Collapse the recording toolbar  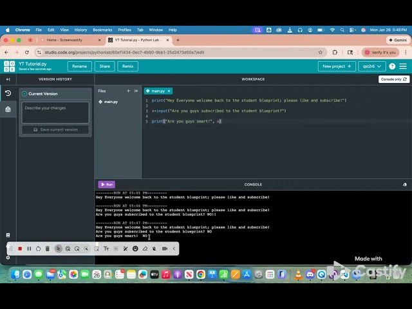(x=174, y=248)
